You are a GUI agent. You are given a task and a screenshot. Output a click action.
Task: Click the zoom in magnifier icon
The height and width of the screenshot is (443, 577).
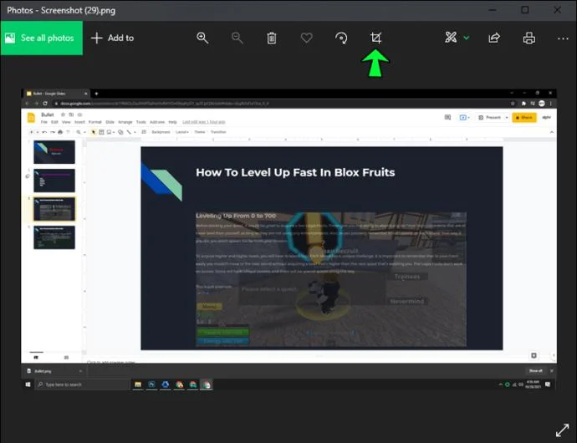202,38
